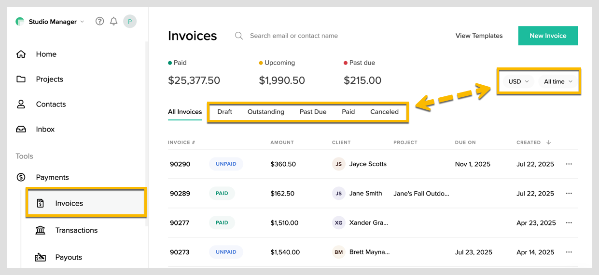This screenshot has height=275, width=599.
Task: Click the search magnifier icon
Action: (239, 36)
